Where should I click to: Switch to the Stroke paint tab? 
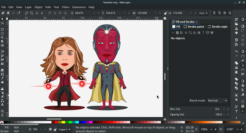(194, 27)
